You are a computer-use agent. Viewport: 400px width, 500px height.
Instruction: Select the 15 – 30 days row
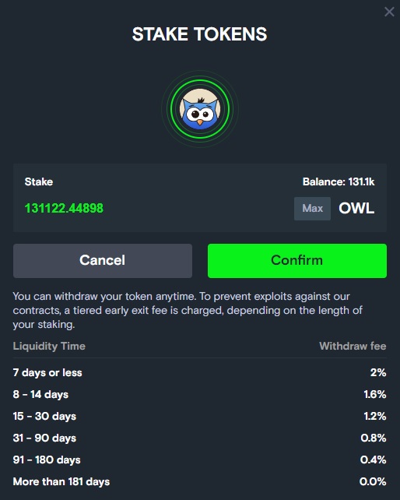pyautogui.click(x=200, y=416)
